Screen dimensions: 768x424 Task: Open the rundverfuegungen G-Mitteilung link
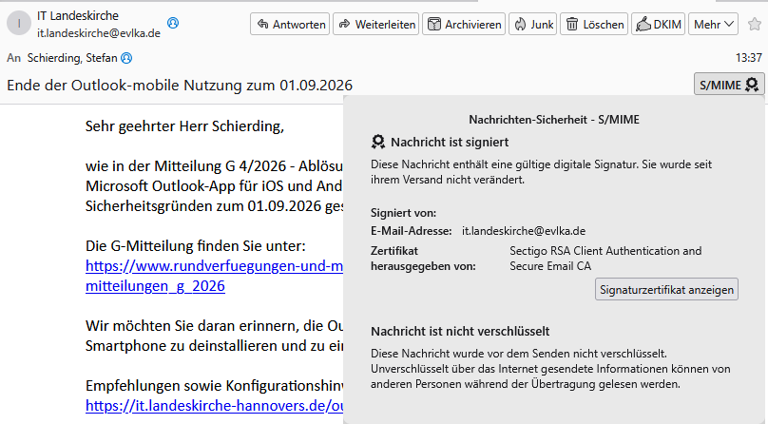tap(214, 266)
